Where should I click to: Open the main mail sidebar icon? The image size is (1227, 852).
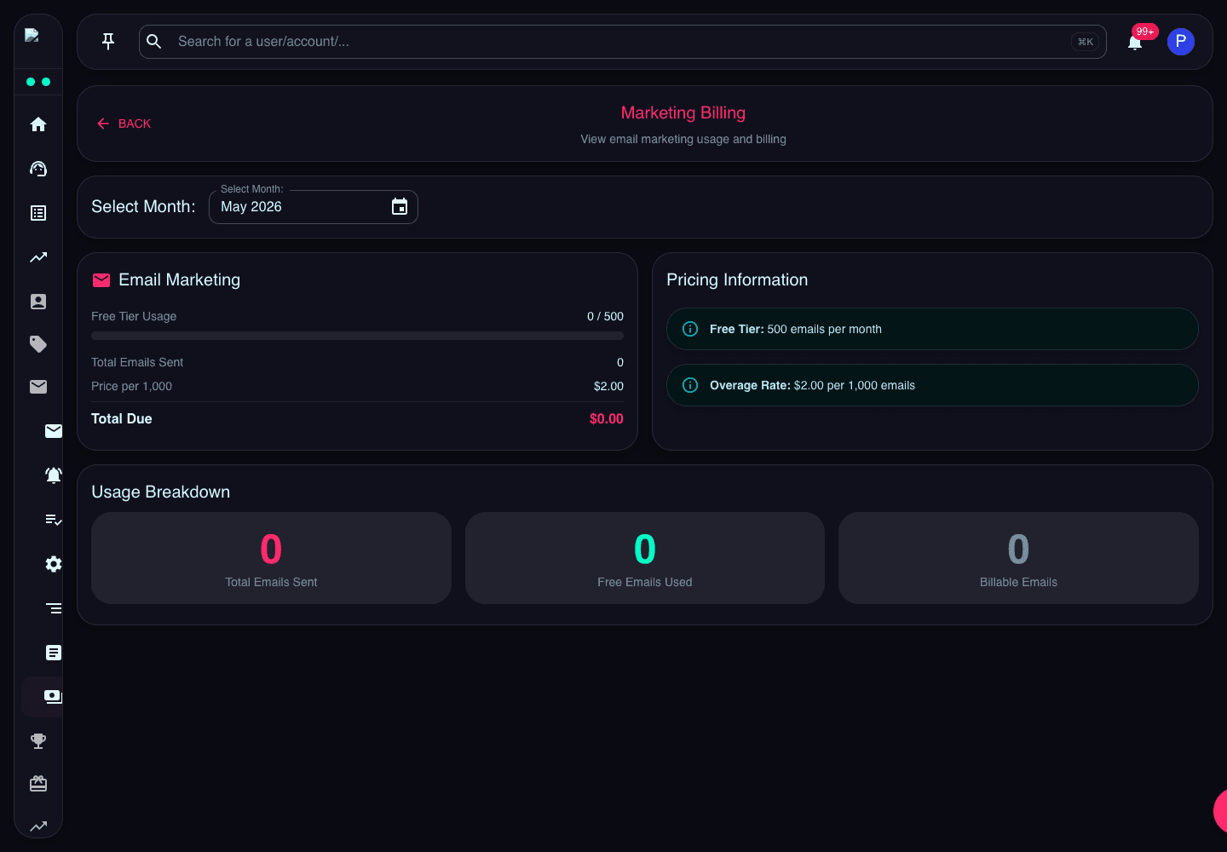click(38, 387)
